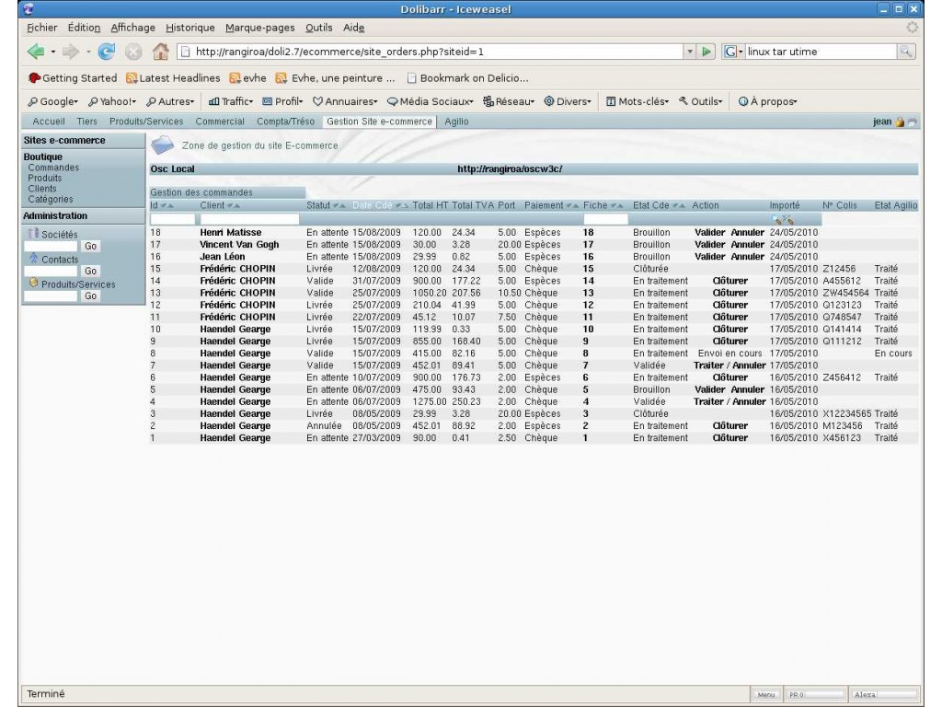
Task: Switch to the Compta/Tréso tab
Action: tap(285, 122)
